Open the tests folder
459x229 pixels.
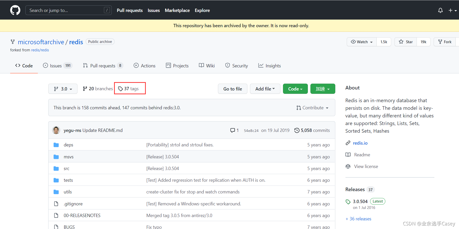(x=68, y=180)
